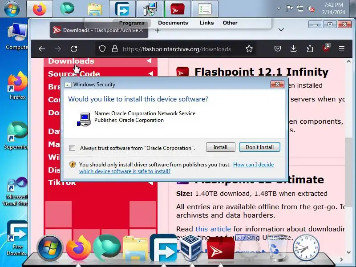
Task: Open Firefox from the top taskbar
Action: coord(40,9)
